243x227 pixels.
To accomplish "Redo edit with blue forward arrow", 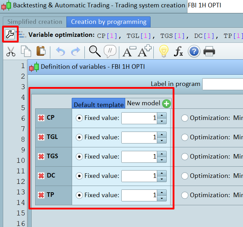I will [76, 52].
